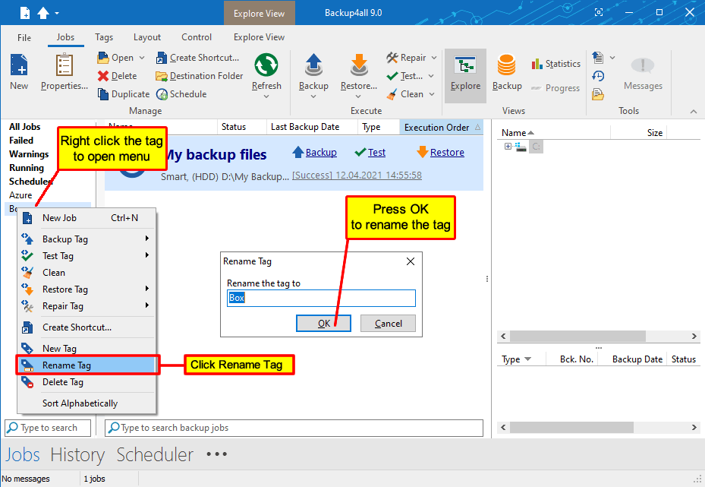The image size is (705, 487).
Task: Open the dropdown arrow beside the top Tools icon
Action: tap(612, 58)
